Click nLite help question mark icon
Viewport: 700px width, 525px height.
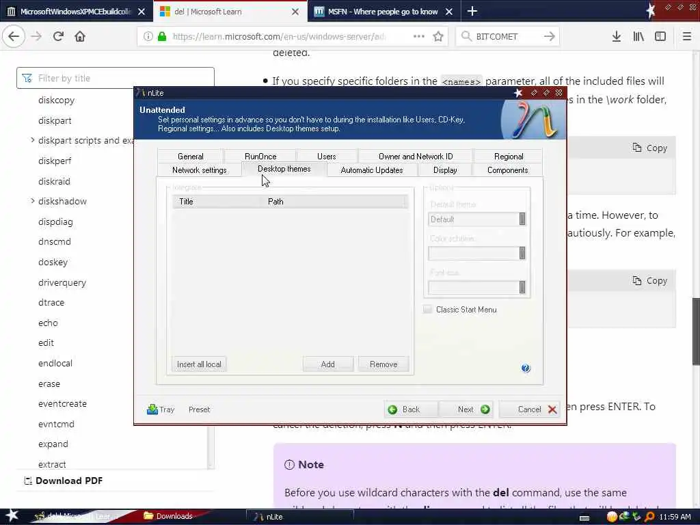coord(526,368)
